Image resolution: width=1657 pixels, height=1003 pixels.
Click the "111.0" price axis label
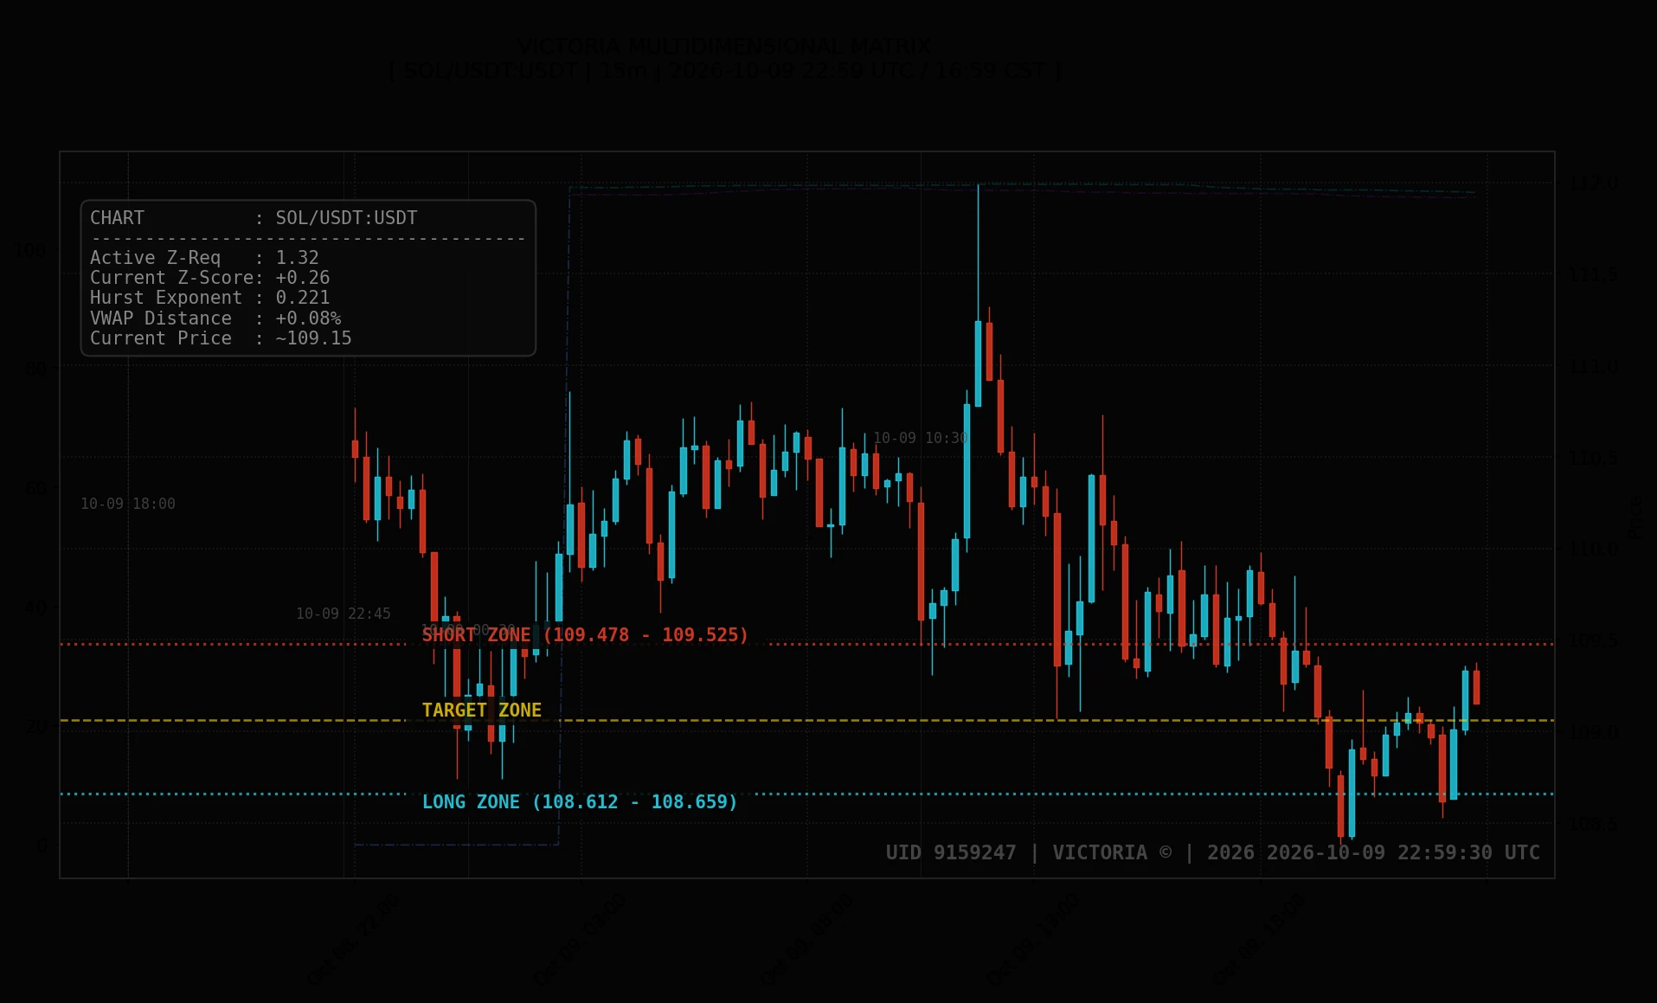1594,367
